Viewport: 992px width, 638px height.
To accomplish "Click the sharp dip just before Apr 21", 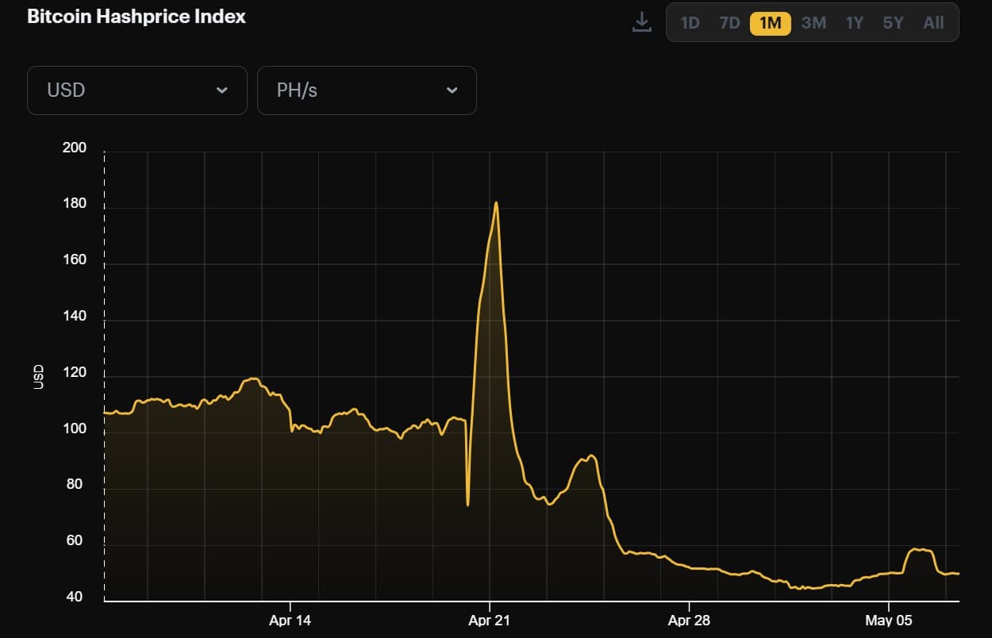I will (467, 504).
